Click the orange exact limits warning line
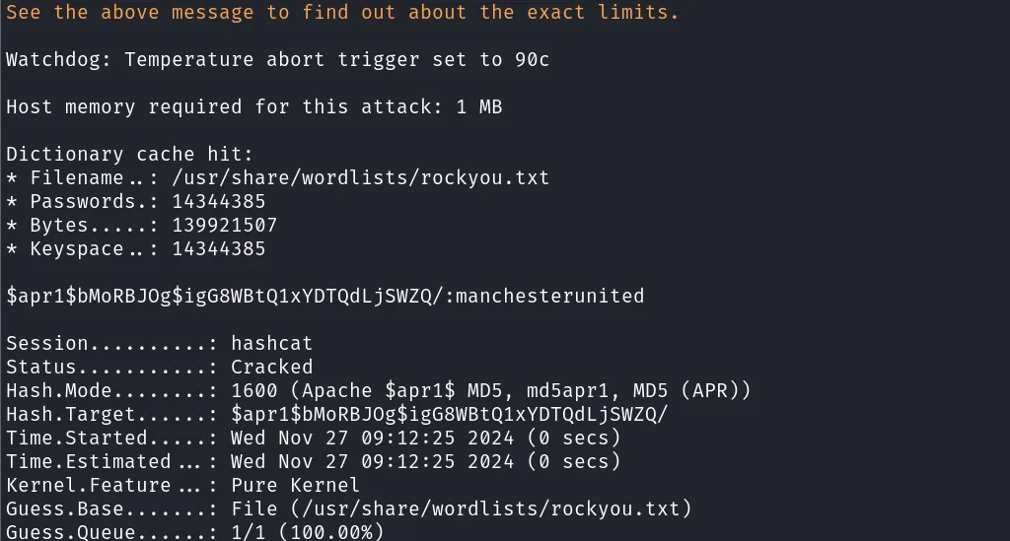The height and width of the screenshot is (541, 1010). [342, 12]
